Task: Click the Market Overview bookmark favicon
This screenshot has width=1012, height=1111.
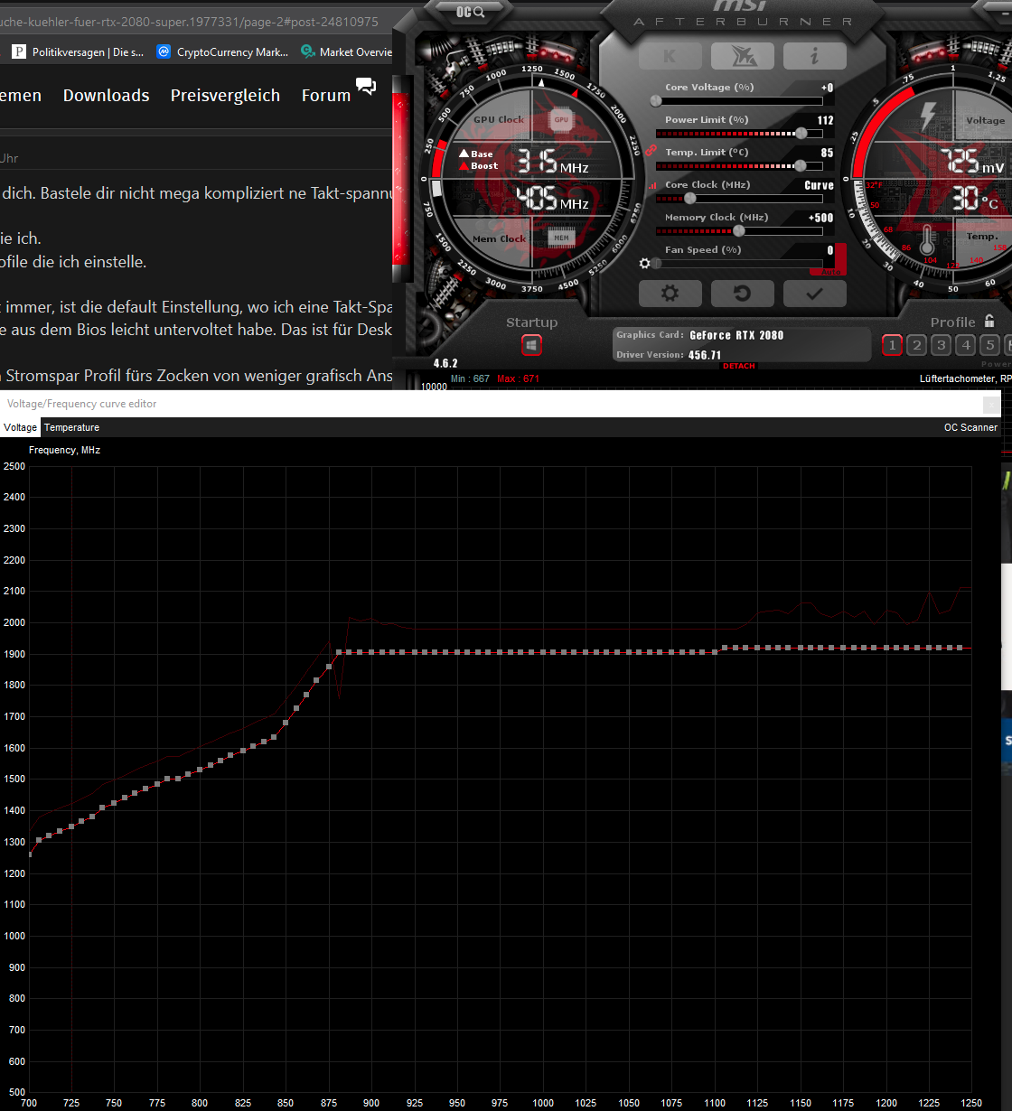Action: [307, 51]
